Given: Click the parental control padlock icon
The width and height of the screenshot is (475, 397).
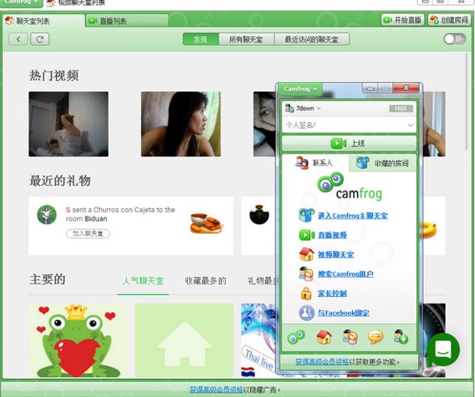Looking at the screenshot, I should click(306, 293).
